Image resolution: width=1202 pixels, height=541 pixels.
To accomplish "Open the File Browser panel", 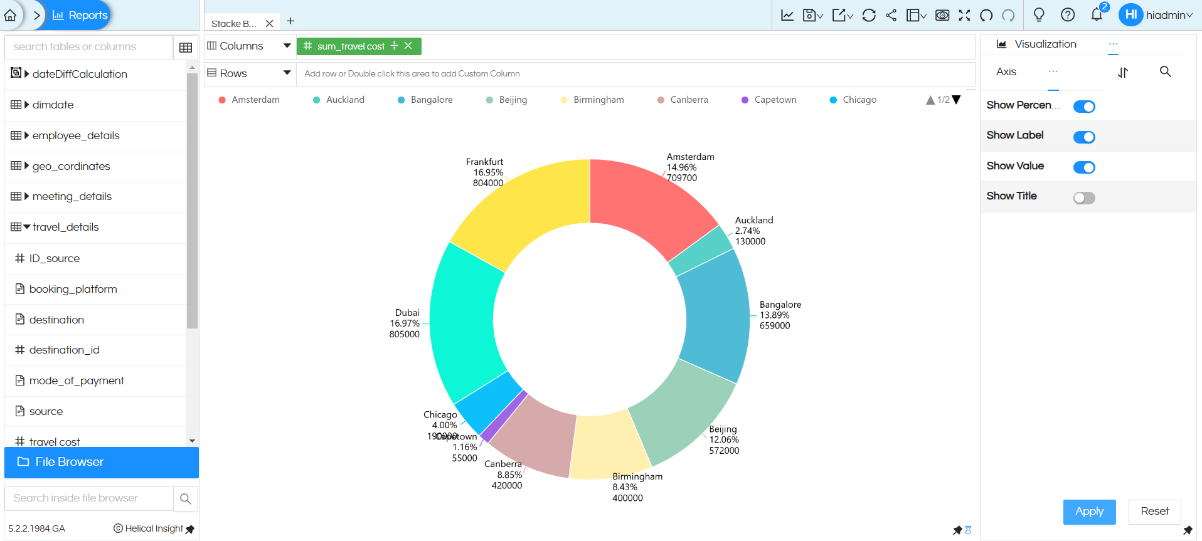I will click(x=102, y=462).
